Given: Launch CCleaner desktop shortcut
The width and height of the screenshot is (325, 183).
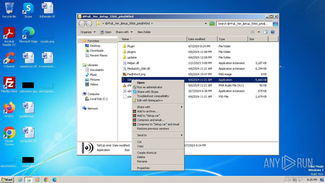Looking at the screenshot, I should pos(9,60).
